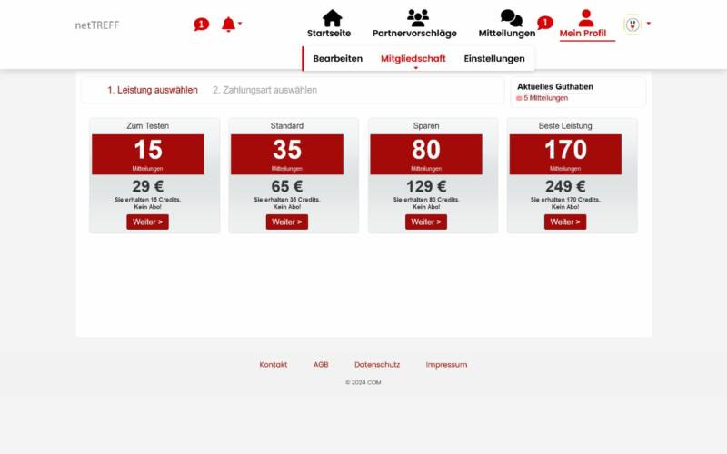Open the chat bubble notification next to netTREFF
Image resolution: width=727 pixels, height=454 pixels.
click(x=201, y=25)
